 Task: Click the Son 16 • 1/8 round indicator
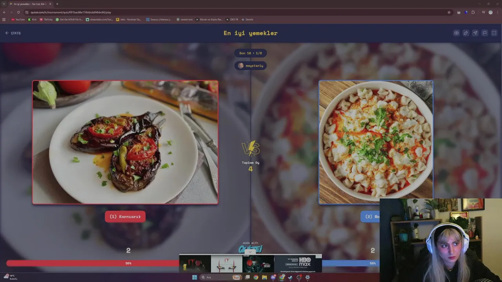tap(251, 53)
